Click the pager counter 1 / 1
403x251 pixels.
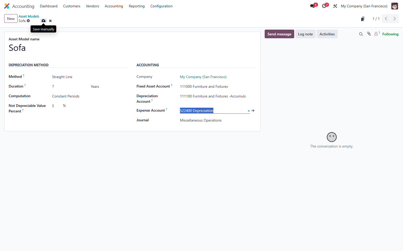tap(376, 19)
